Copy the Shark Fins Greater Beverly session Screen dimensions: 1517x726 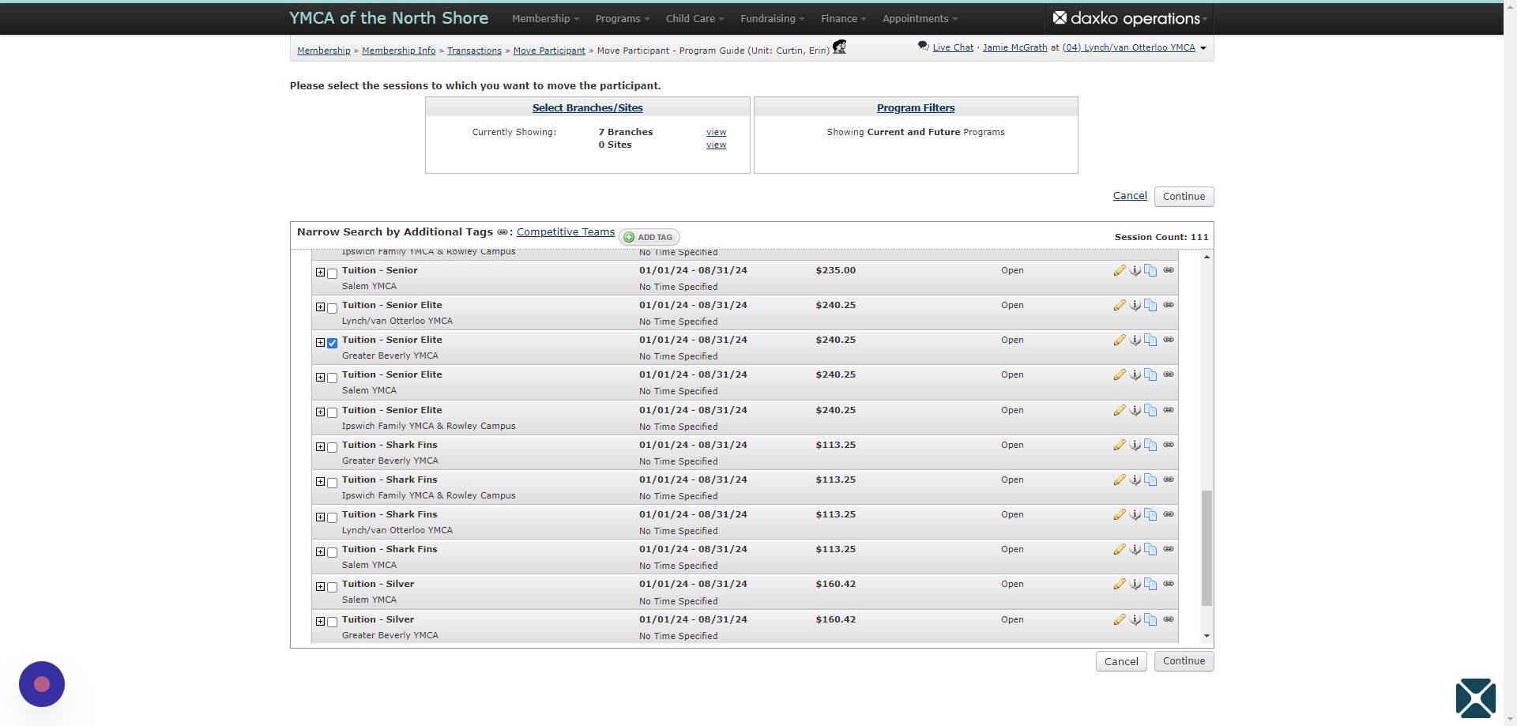(1150, 445)
